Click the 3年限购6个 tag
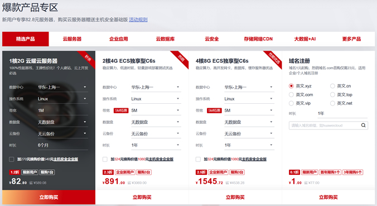The height and width of the screenshot is (206, 377). 352,172
